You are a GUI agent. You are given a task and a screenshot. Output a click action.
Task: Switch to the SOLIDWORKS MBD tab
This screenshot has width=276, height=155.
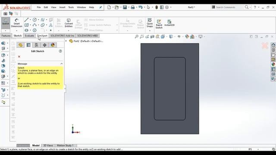coord(88,36)
